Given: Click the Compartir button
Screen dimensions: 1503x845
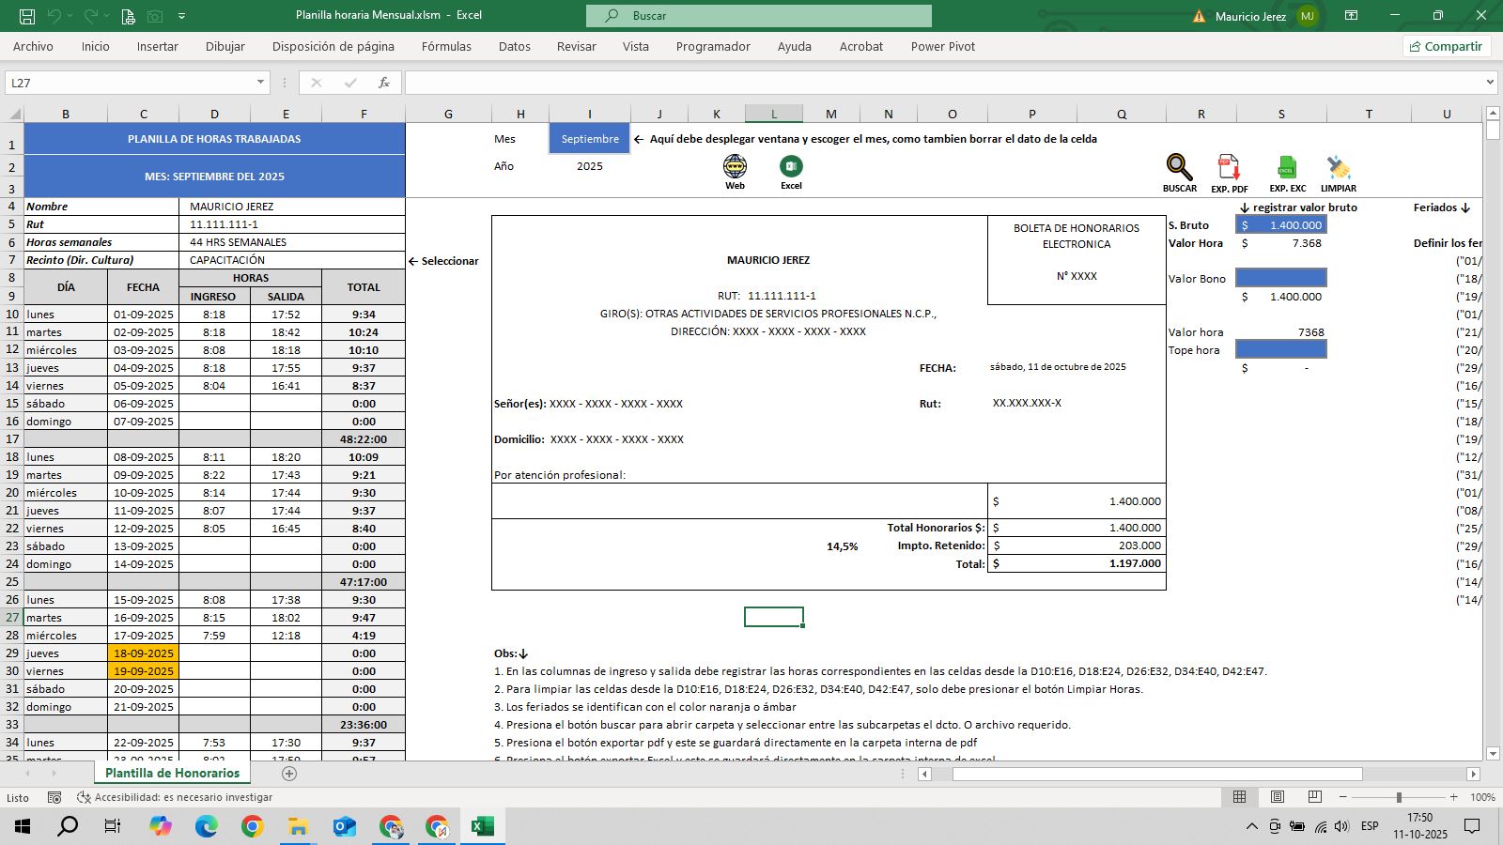Looking at the screenshot, I should tap(1446, 46).
